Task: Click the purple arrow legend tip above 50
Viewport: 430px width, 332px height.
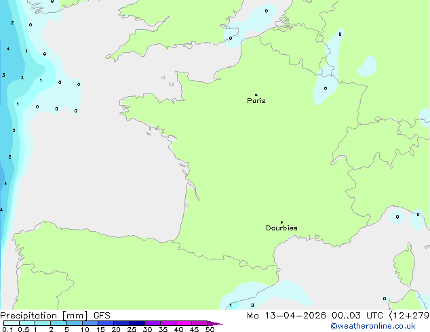Action: pyautogui.click(x=215, y=323)
